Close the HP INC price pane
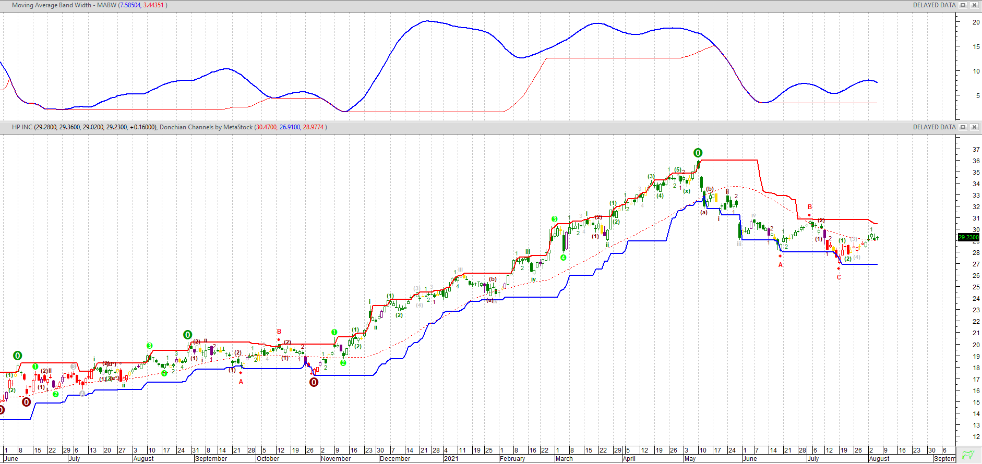The width and height of the screenshot is (982, 464). tap(974, 127)
